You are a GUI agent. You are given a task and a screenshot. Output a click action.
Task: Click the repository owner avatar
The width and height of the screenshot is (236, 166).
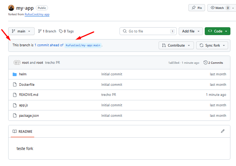tap(11, 8)
